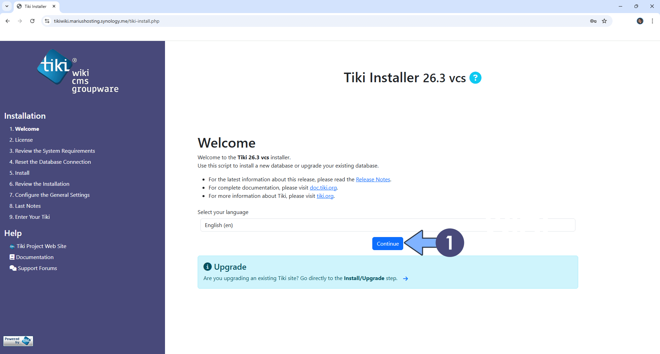Click the page reload icon

(32, 21)
